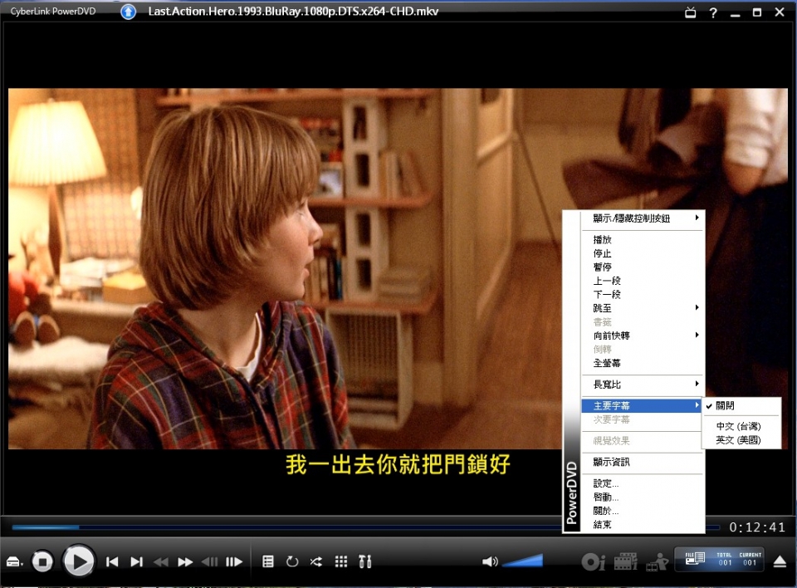Click the disc information icon
This screenshot has width=797, height=588.
[x=592, y=561]
